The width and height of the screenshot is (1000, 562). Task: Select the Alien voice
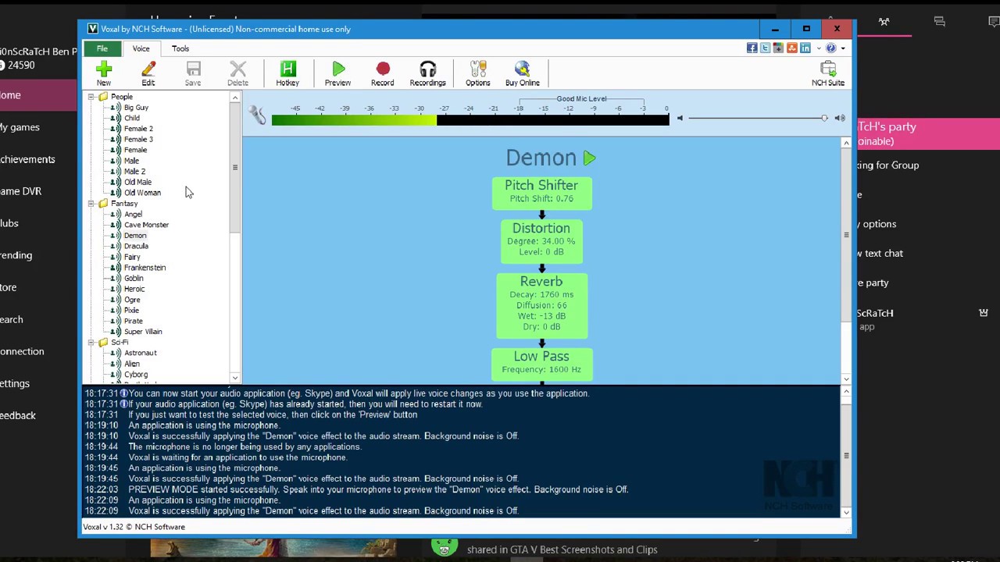(132, 364)
